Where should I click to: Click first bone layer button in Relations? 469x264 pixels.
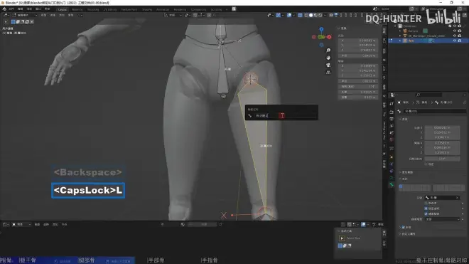[401, 186]
